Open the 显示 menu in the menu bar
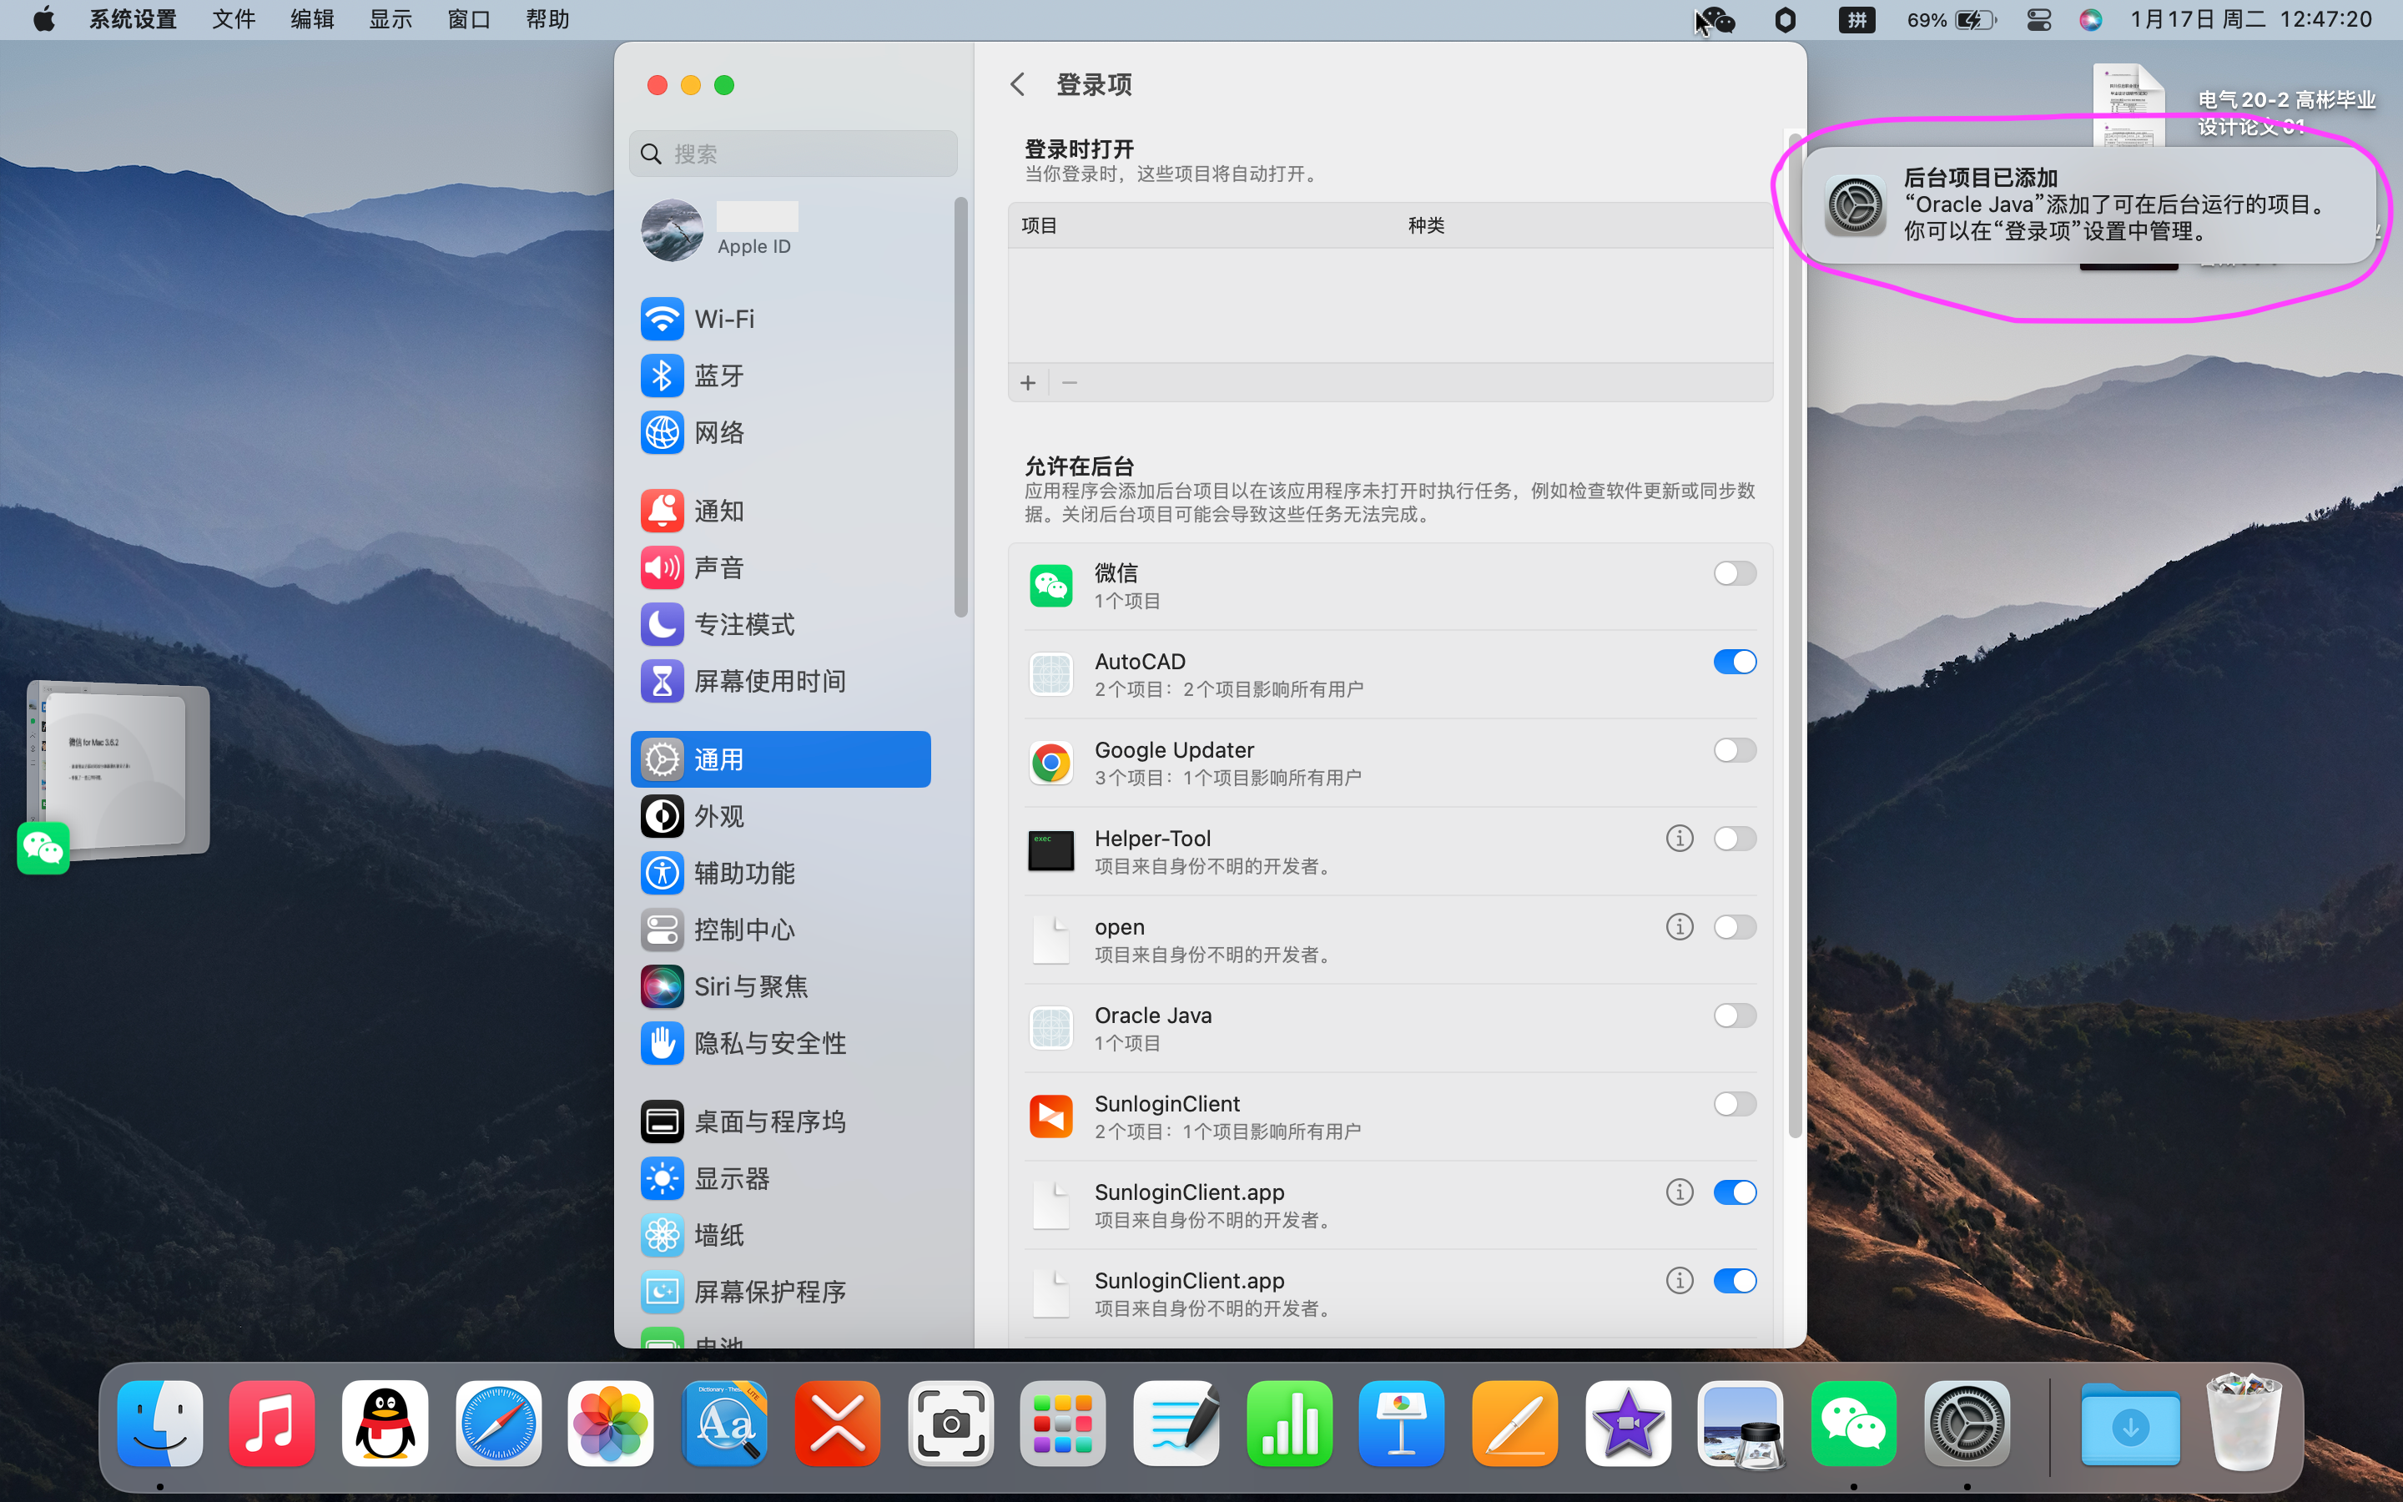 point(390,20)
